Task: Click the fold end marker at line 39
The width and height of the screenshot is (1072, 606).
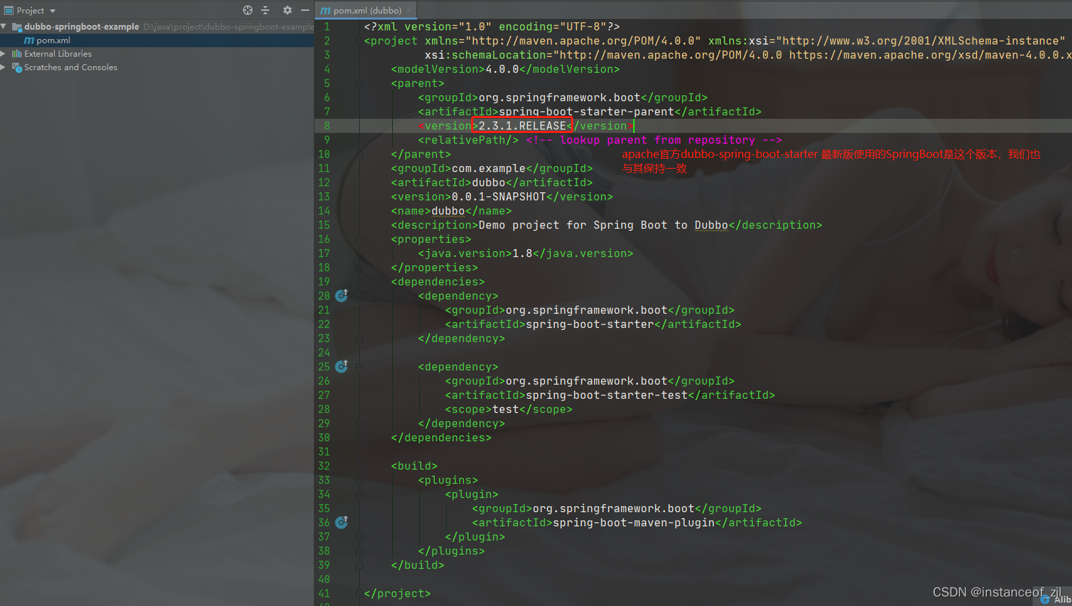Action: click(359, 566)
